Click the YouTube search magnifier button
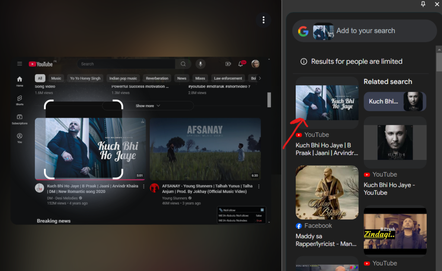This screenshot has height=271, width=442. click(x=183, y=64)
